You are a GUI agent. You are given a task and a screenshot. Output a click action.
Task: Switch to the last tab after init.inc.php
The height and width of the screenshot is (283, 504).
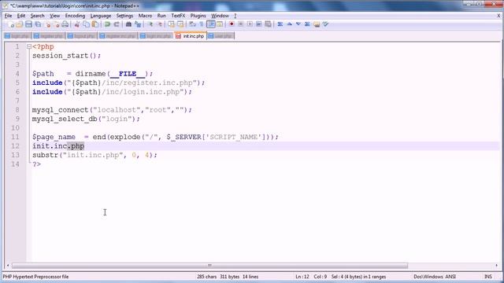[x=220, y=36]
